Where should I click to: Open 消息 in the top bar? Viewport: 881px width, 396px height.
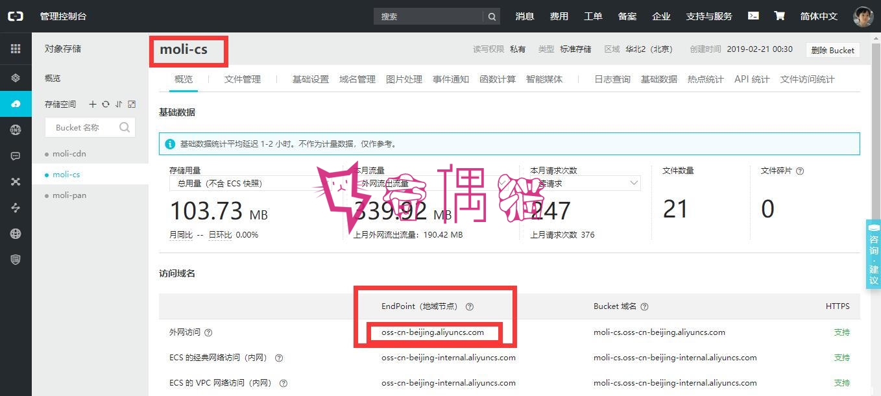pyautogui.click(x=525, y=16)
